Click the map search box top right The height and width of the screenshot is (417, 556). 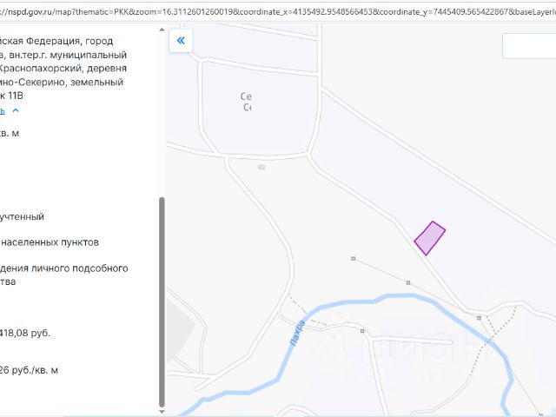pos(529,46)
